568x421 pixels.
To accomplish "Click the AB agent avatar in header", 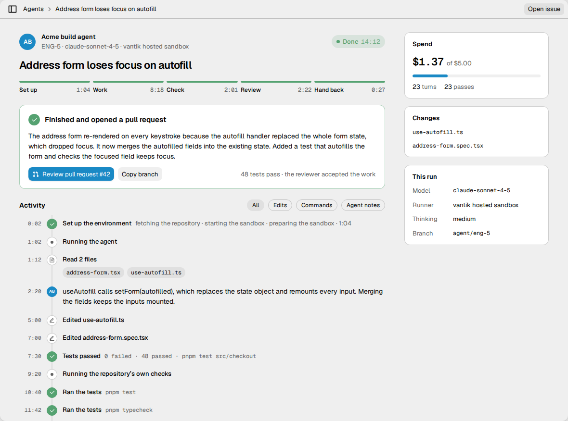I will pyautogui.click(x=27, y=42).
